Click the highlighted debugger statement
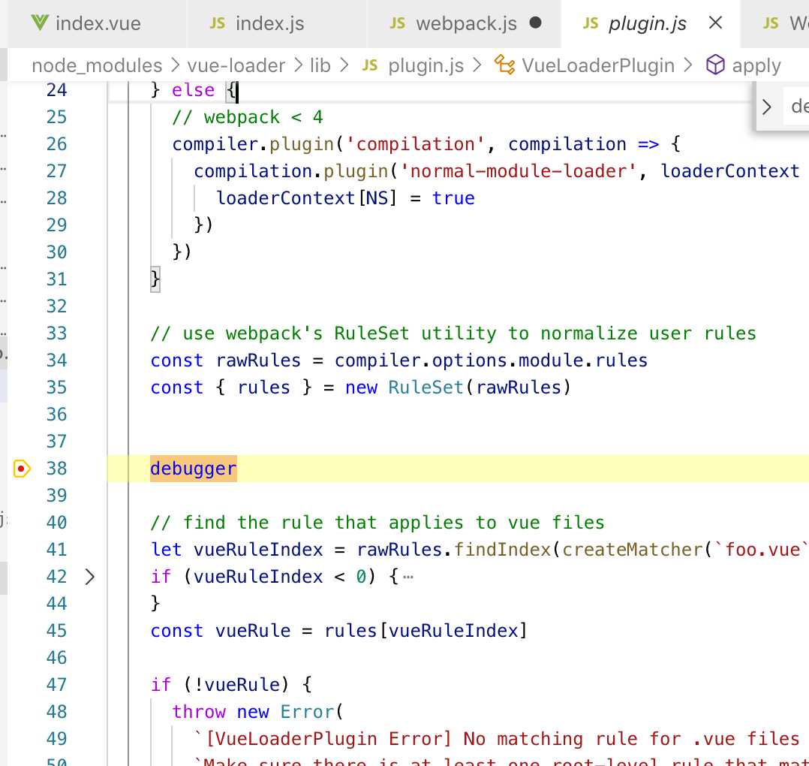 click(x=194, y=469)
